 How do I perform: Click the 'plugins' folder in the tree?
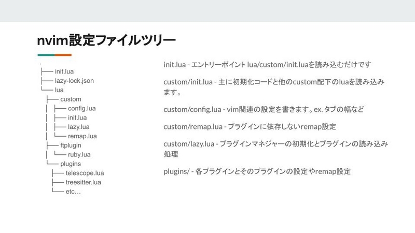71,164
